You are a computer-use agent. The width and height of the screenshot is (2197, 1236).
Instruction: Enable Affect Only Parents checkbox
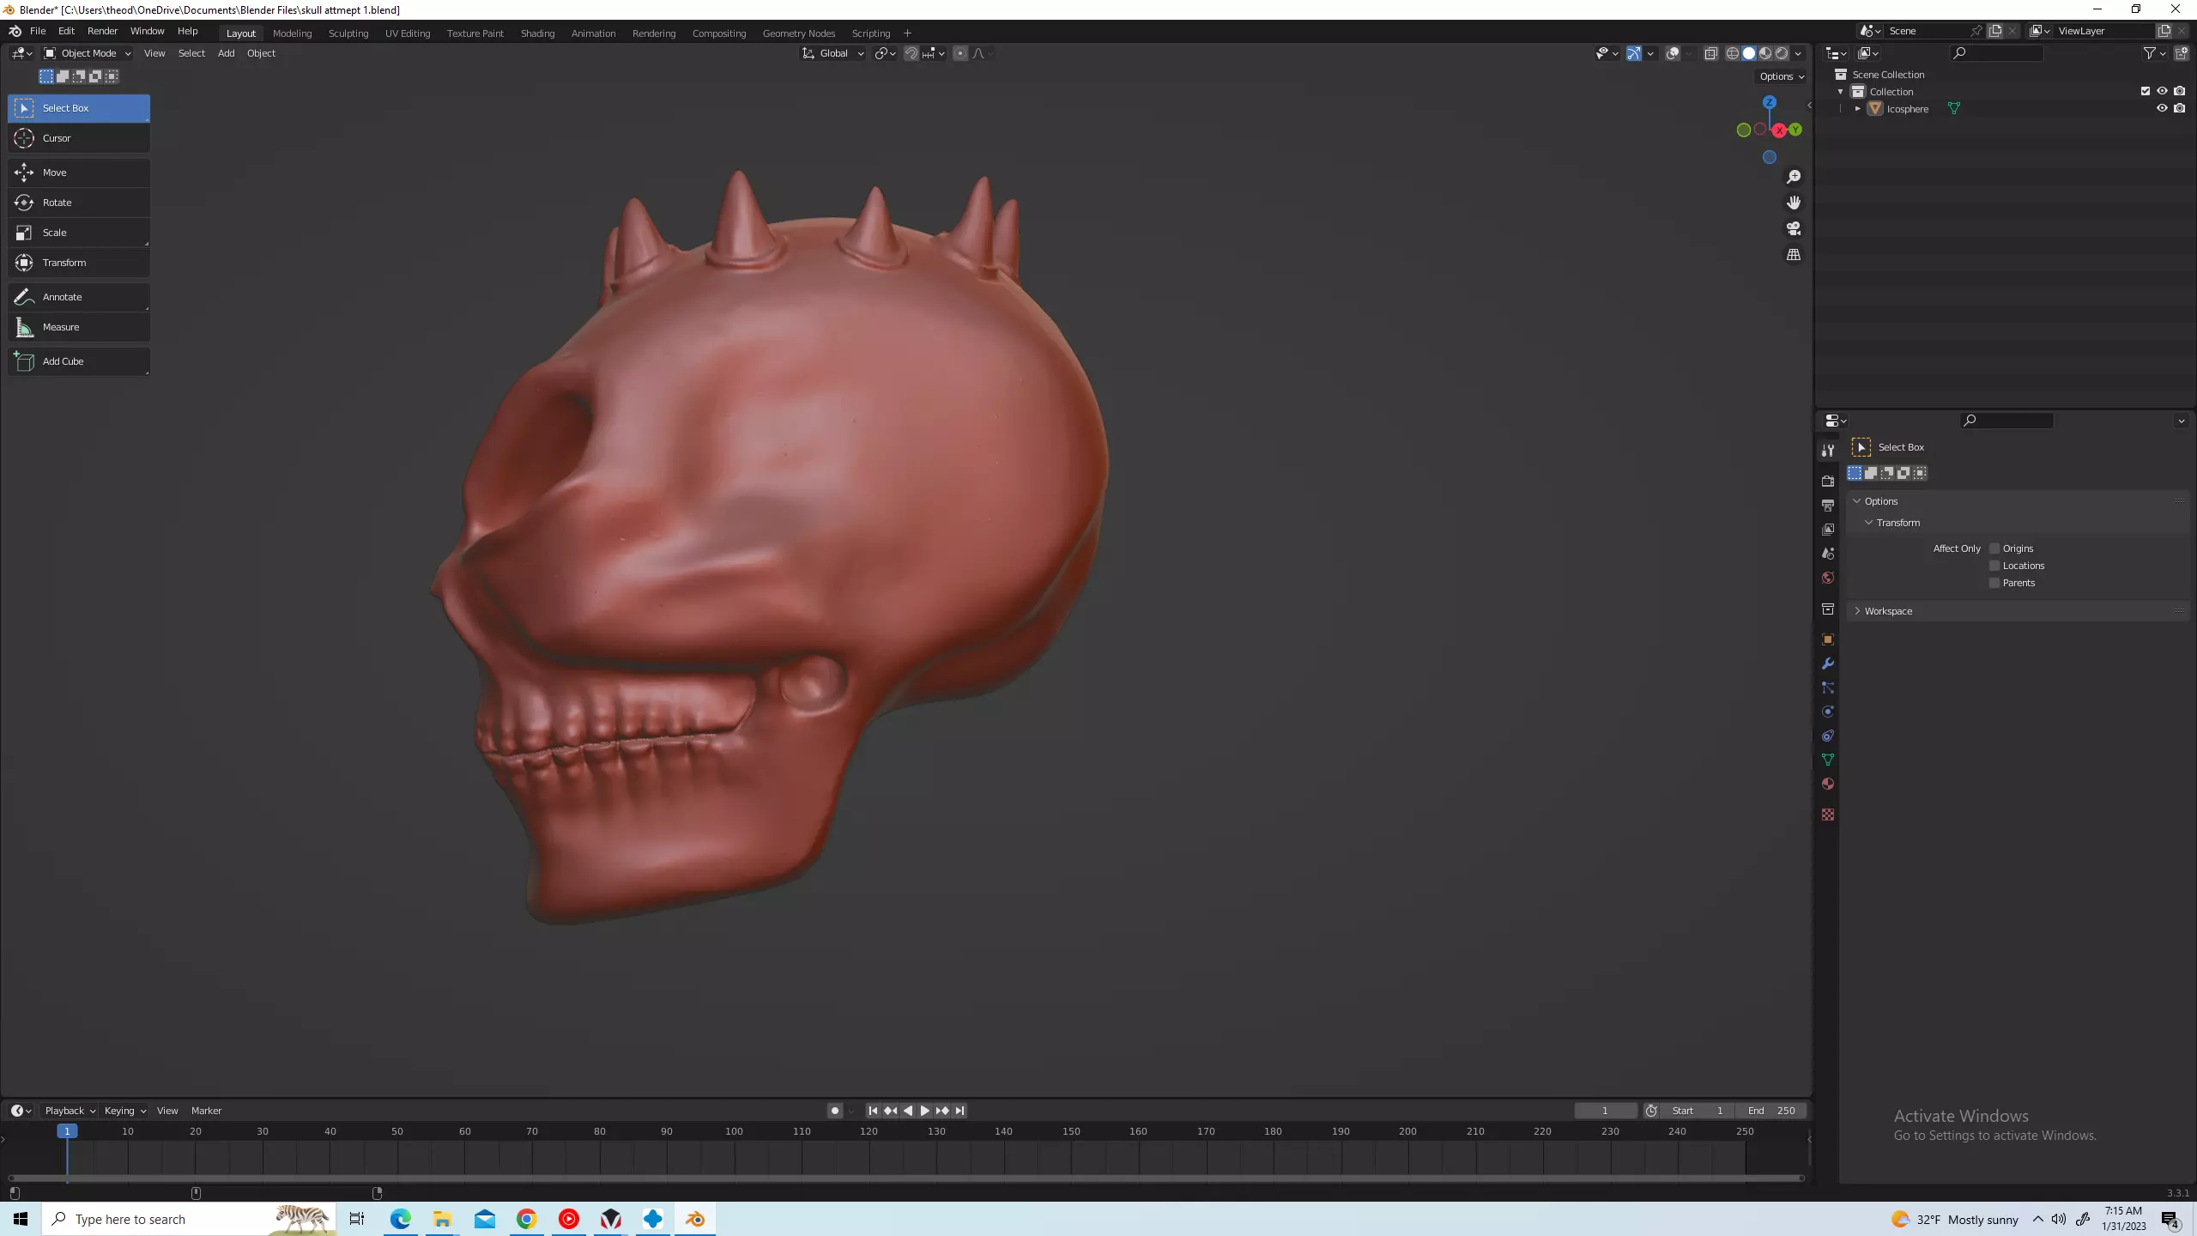pyautogui.click(x=1994, y=583)
